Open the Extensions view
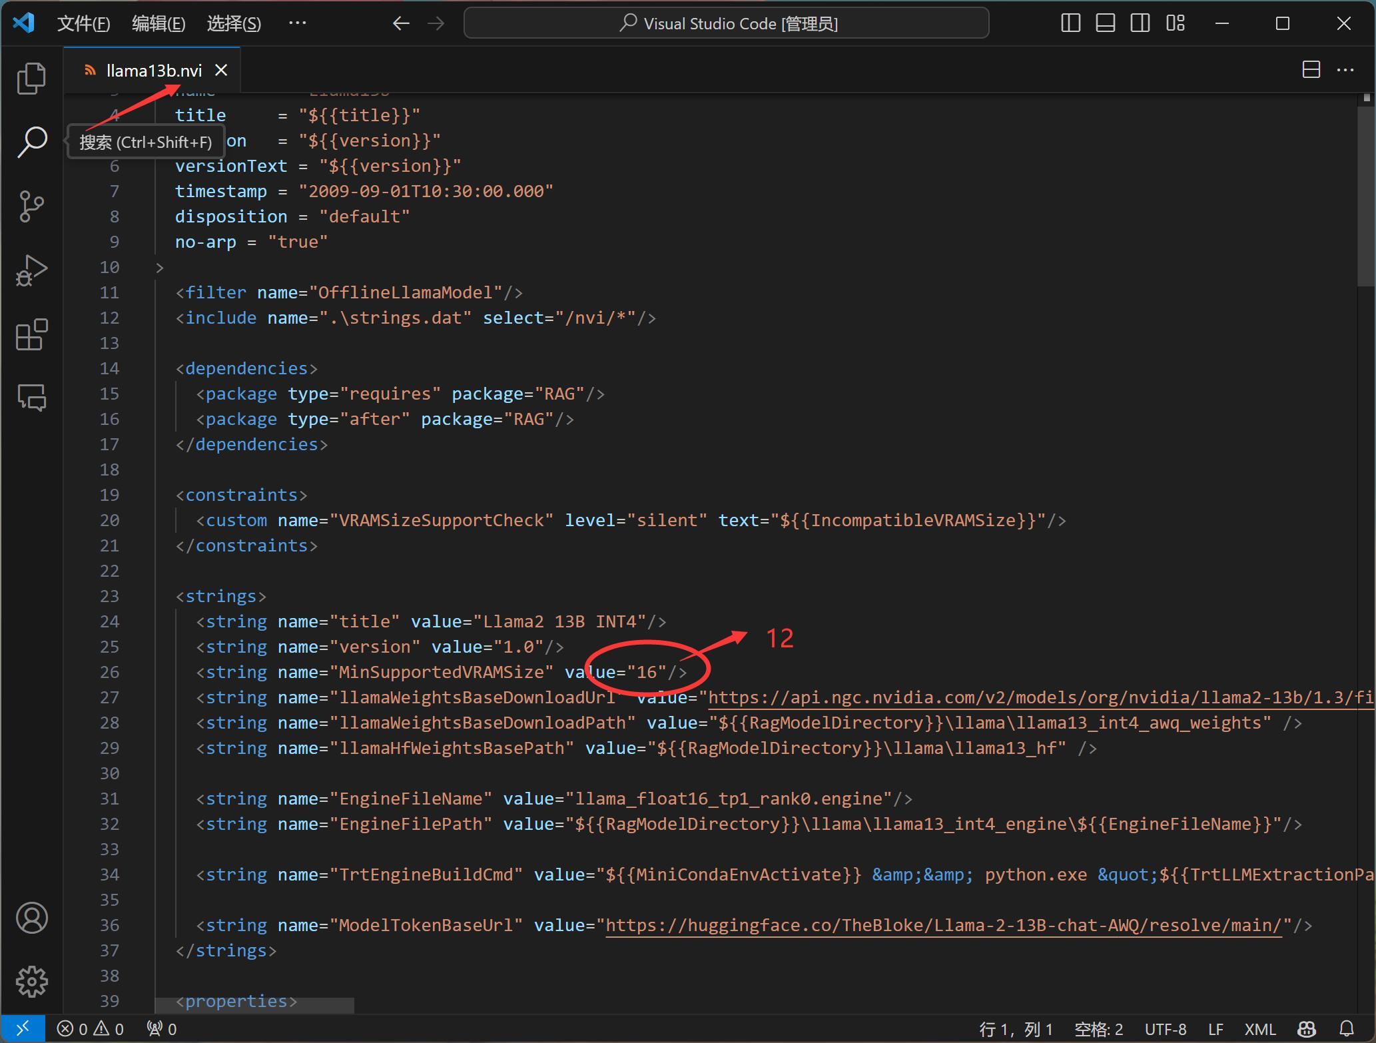The image size is (1376, 1043). pos(31,334)
